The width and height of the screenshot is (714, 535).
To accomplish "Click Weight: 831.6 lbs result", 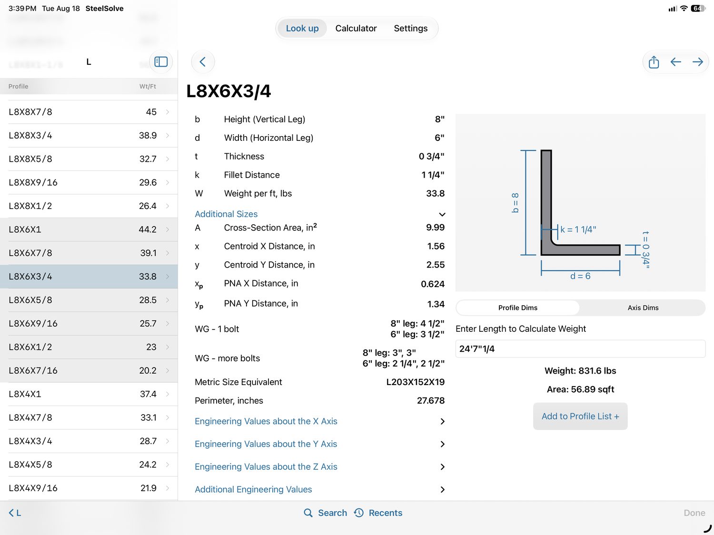I will [x=580, y=371].
